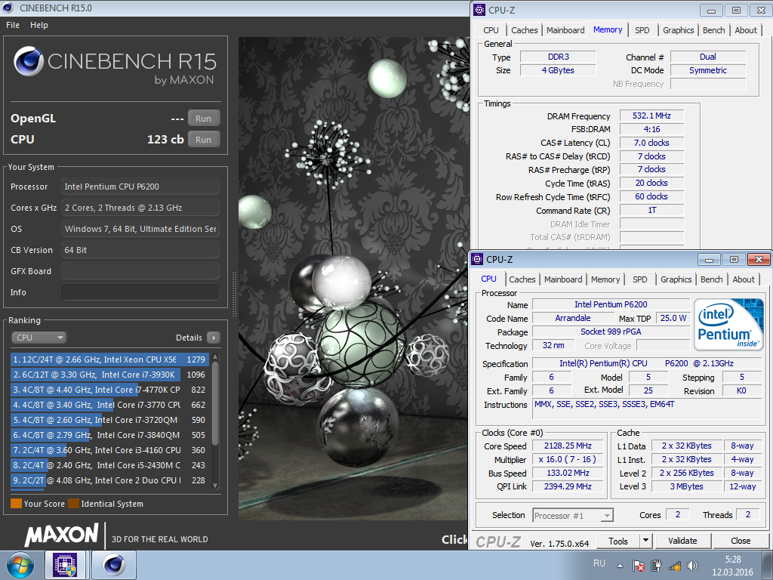Open Caches tab in front CPU-Z window

point(522,279)
